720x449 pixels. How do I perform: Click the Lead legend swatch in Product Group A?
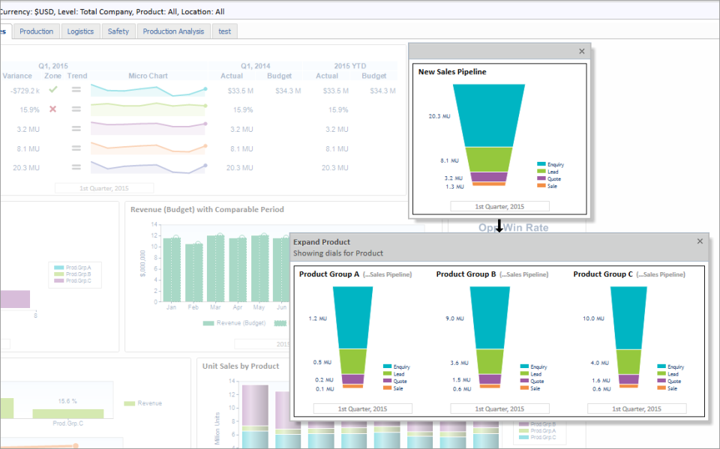coord(387,374)
